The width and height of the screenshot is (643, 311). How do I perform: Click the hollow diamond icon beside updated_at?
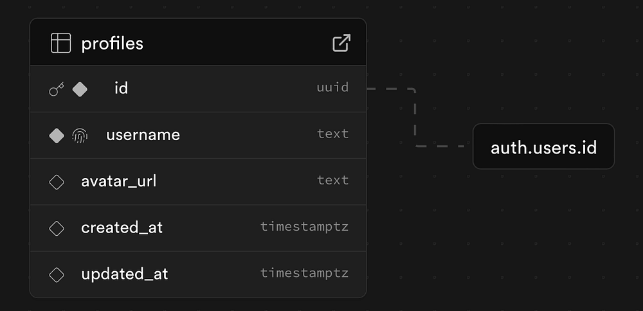pyautogui.click(x=57, y=274)
